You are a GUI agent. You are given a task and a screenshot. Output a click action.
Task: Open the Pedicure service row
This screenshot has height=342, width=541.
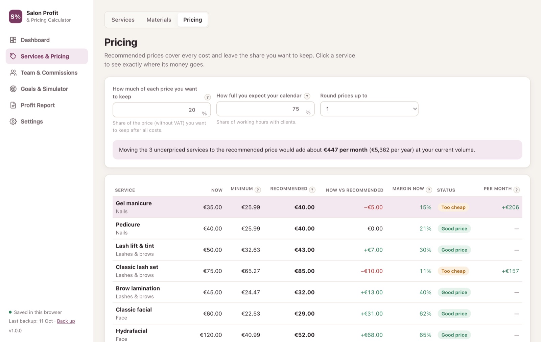pyautogui.click(x=317, y=228)
